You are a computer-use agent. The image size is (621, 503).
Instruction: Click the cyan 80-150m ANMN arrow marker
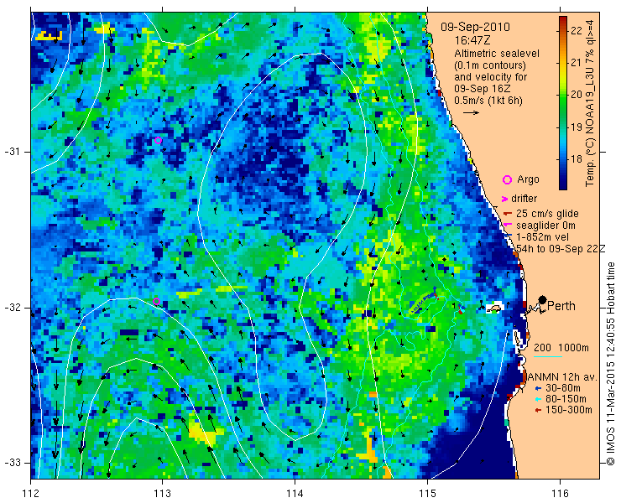[x=537, y=399]
